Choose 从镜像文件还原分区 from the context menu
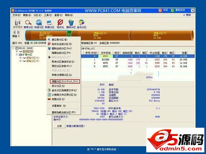206x154 pixels. (64, 94)
